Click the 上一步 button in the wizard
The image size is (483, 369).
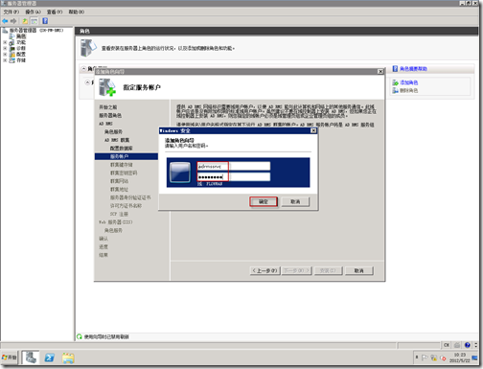tap(264, 270)
